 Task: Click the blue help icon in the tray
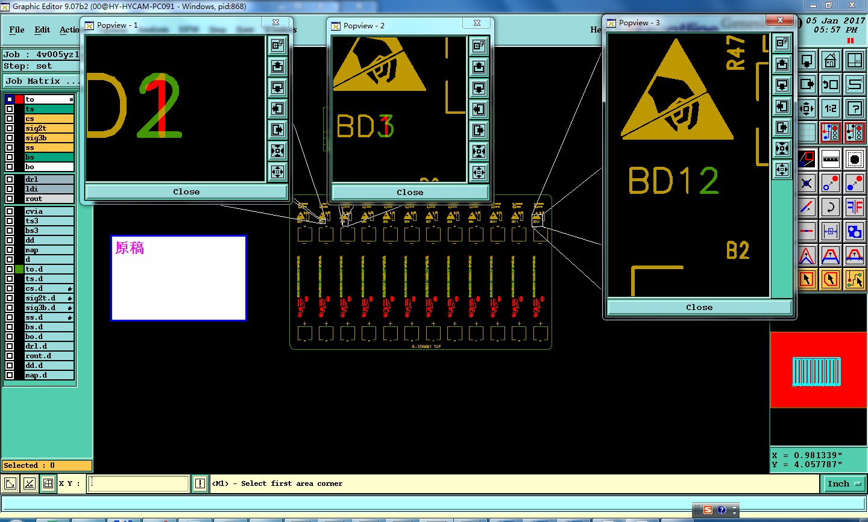721,510
